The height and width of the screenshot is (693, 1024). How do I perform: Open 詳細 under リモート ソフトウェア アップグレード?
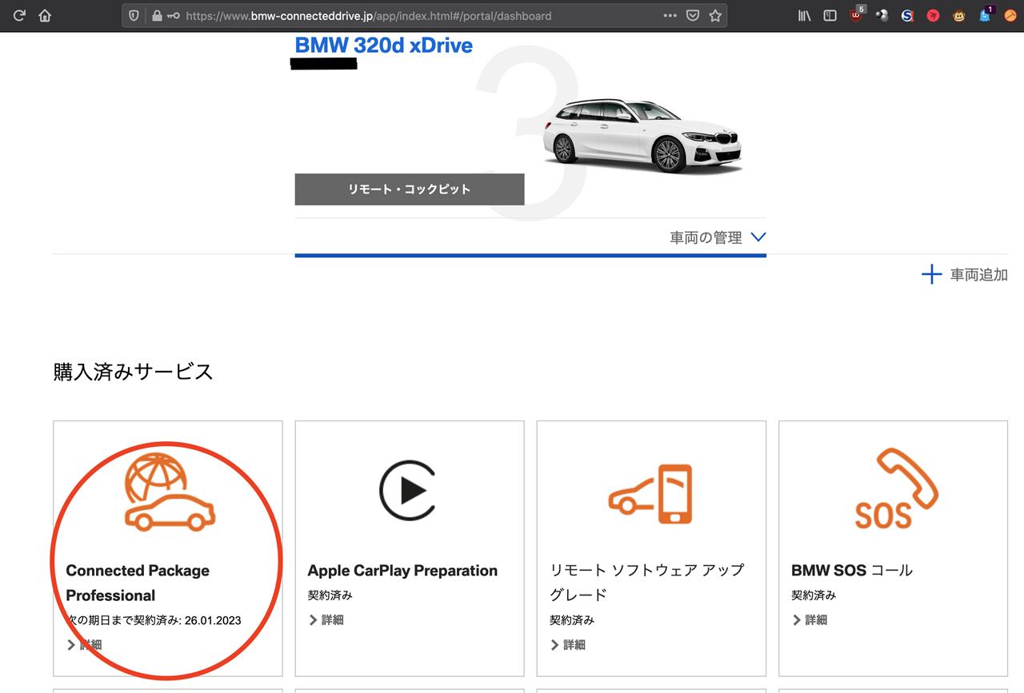coord(568,645)
